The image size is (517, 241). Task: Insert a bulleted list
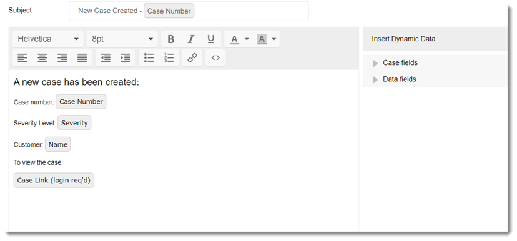coord(149,57)
